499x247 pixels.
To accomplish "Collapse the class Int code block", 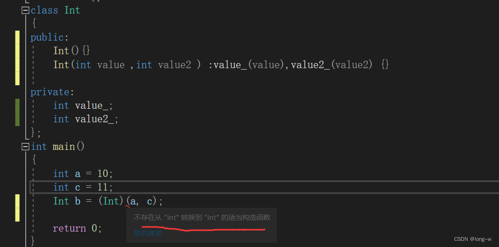I will pyautogui.click(x=25, y=10).
